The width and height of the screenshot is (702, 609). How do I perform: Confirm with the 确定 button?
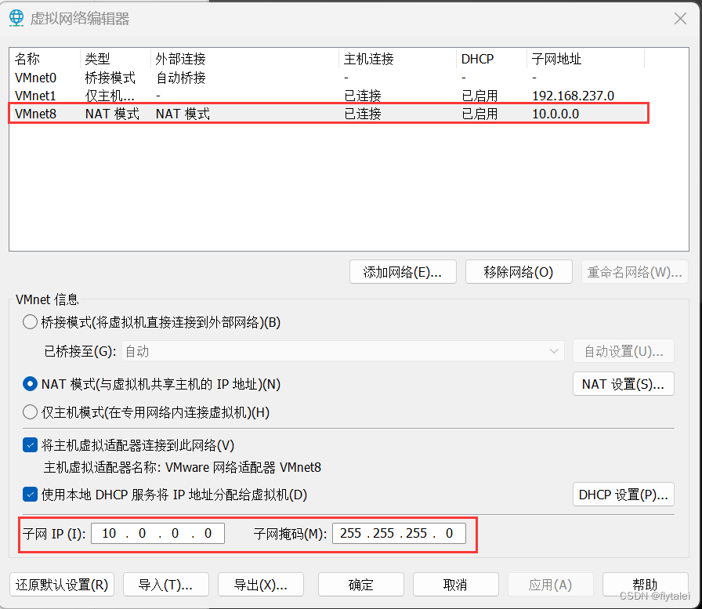361,585
